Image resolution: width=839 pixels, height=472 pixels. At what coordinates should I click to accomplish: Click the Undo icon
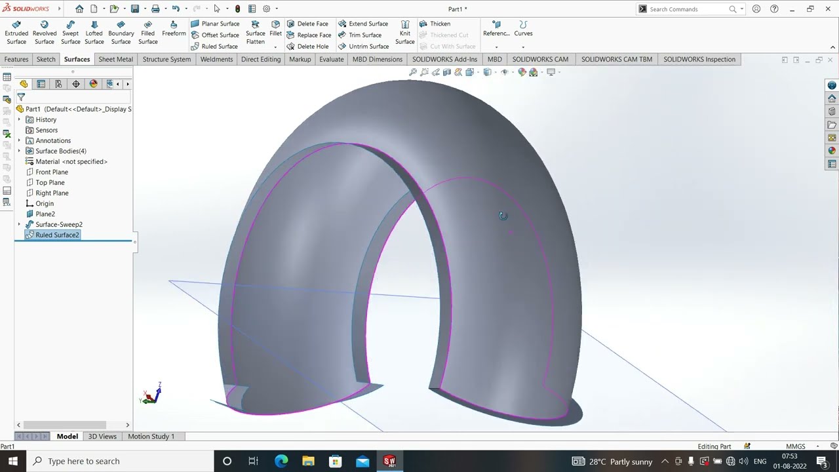176,9
